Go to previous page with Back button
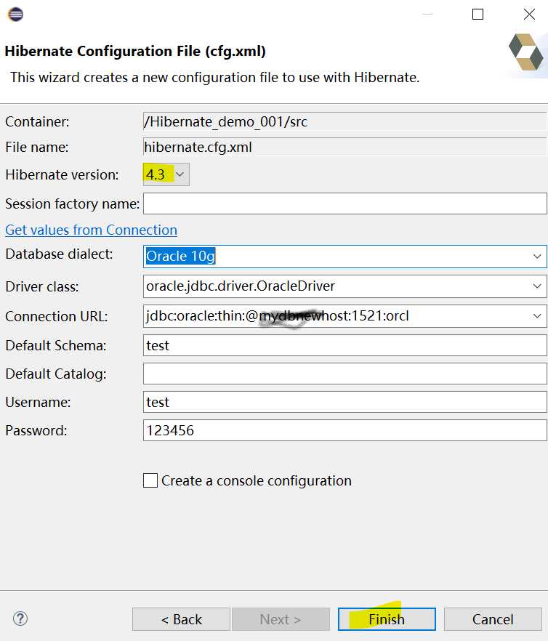The image size is (548, 641). 181,619
